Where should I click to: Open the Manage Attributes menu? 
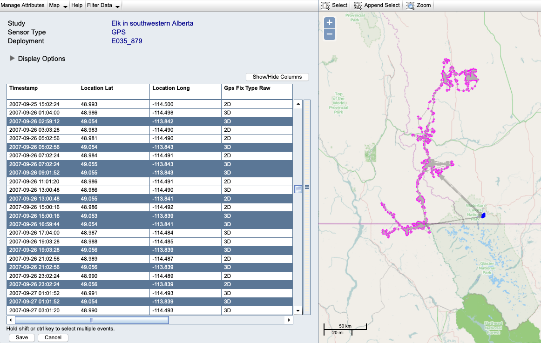click(x=23, y=5)
